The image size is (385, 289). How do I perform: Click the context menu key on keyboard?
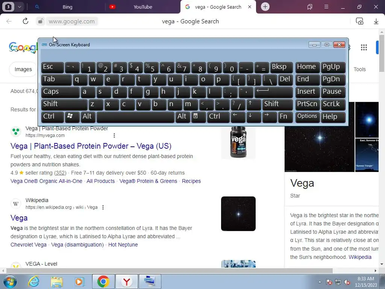199,117
